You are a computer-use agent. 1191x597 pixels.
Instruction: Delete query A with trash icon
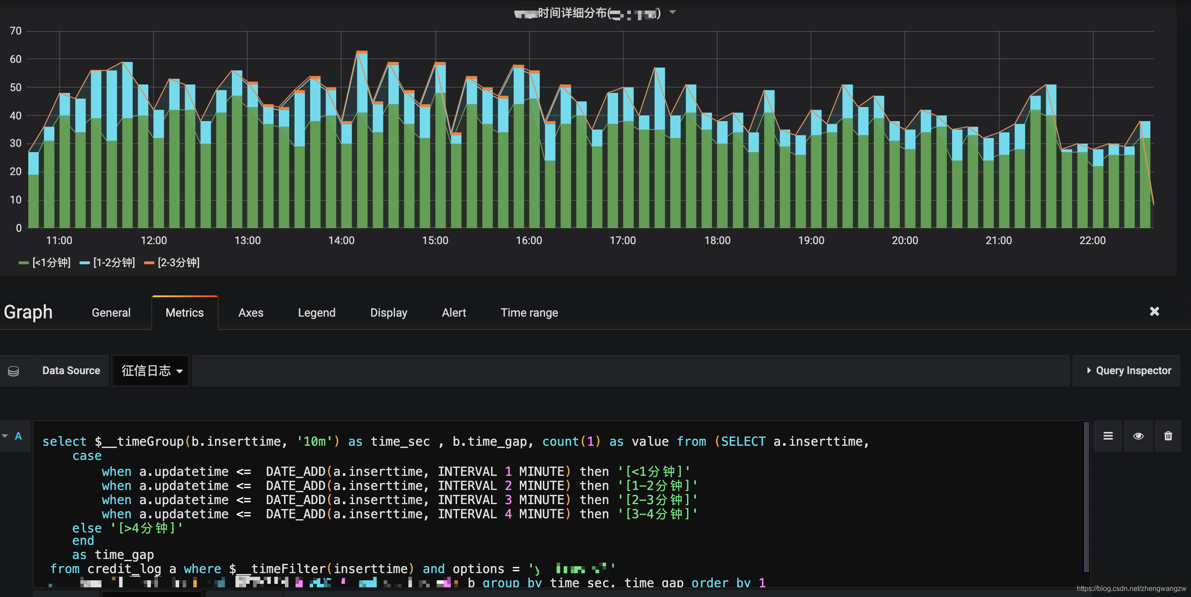click(1168, 436)
